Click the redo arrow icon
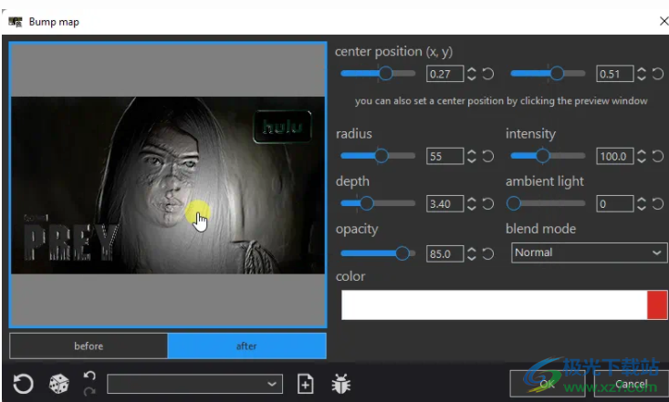 89,391
